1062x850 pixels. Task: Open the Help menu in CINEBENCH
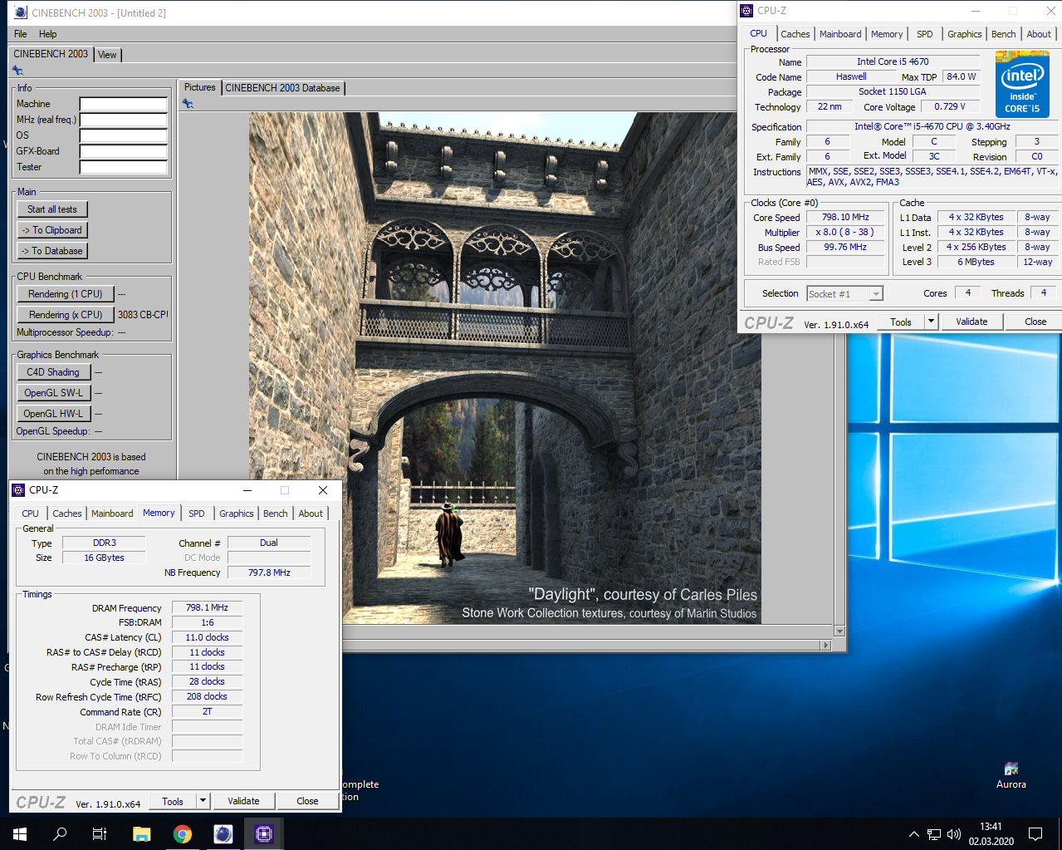[x=48, y=34]
